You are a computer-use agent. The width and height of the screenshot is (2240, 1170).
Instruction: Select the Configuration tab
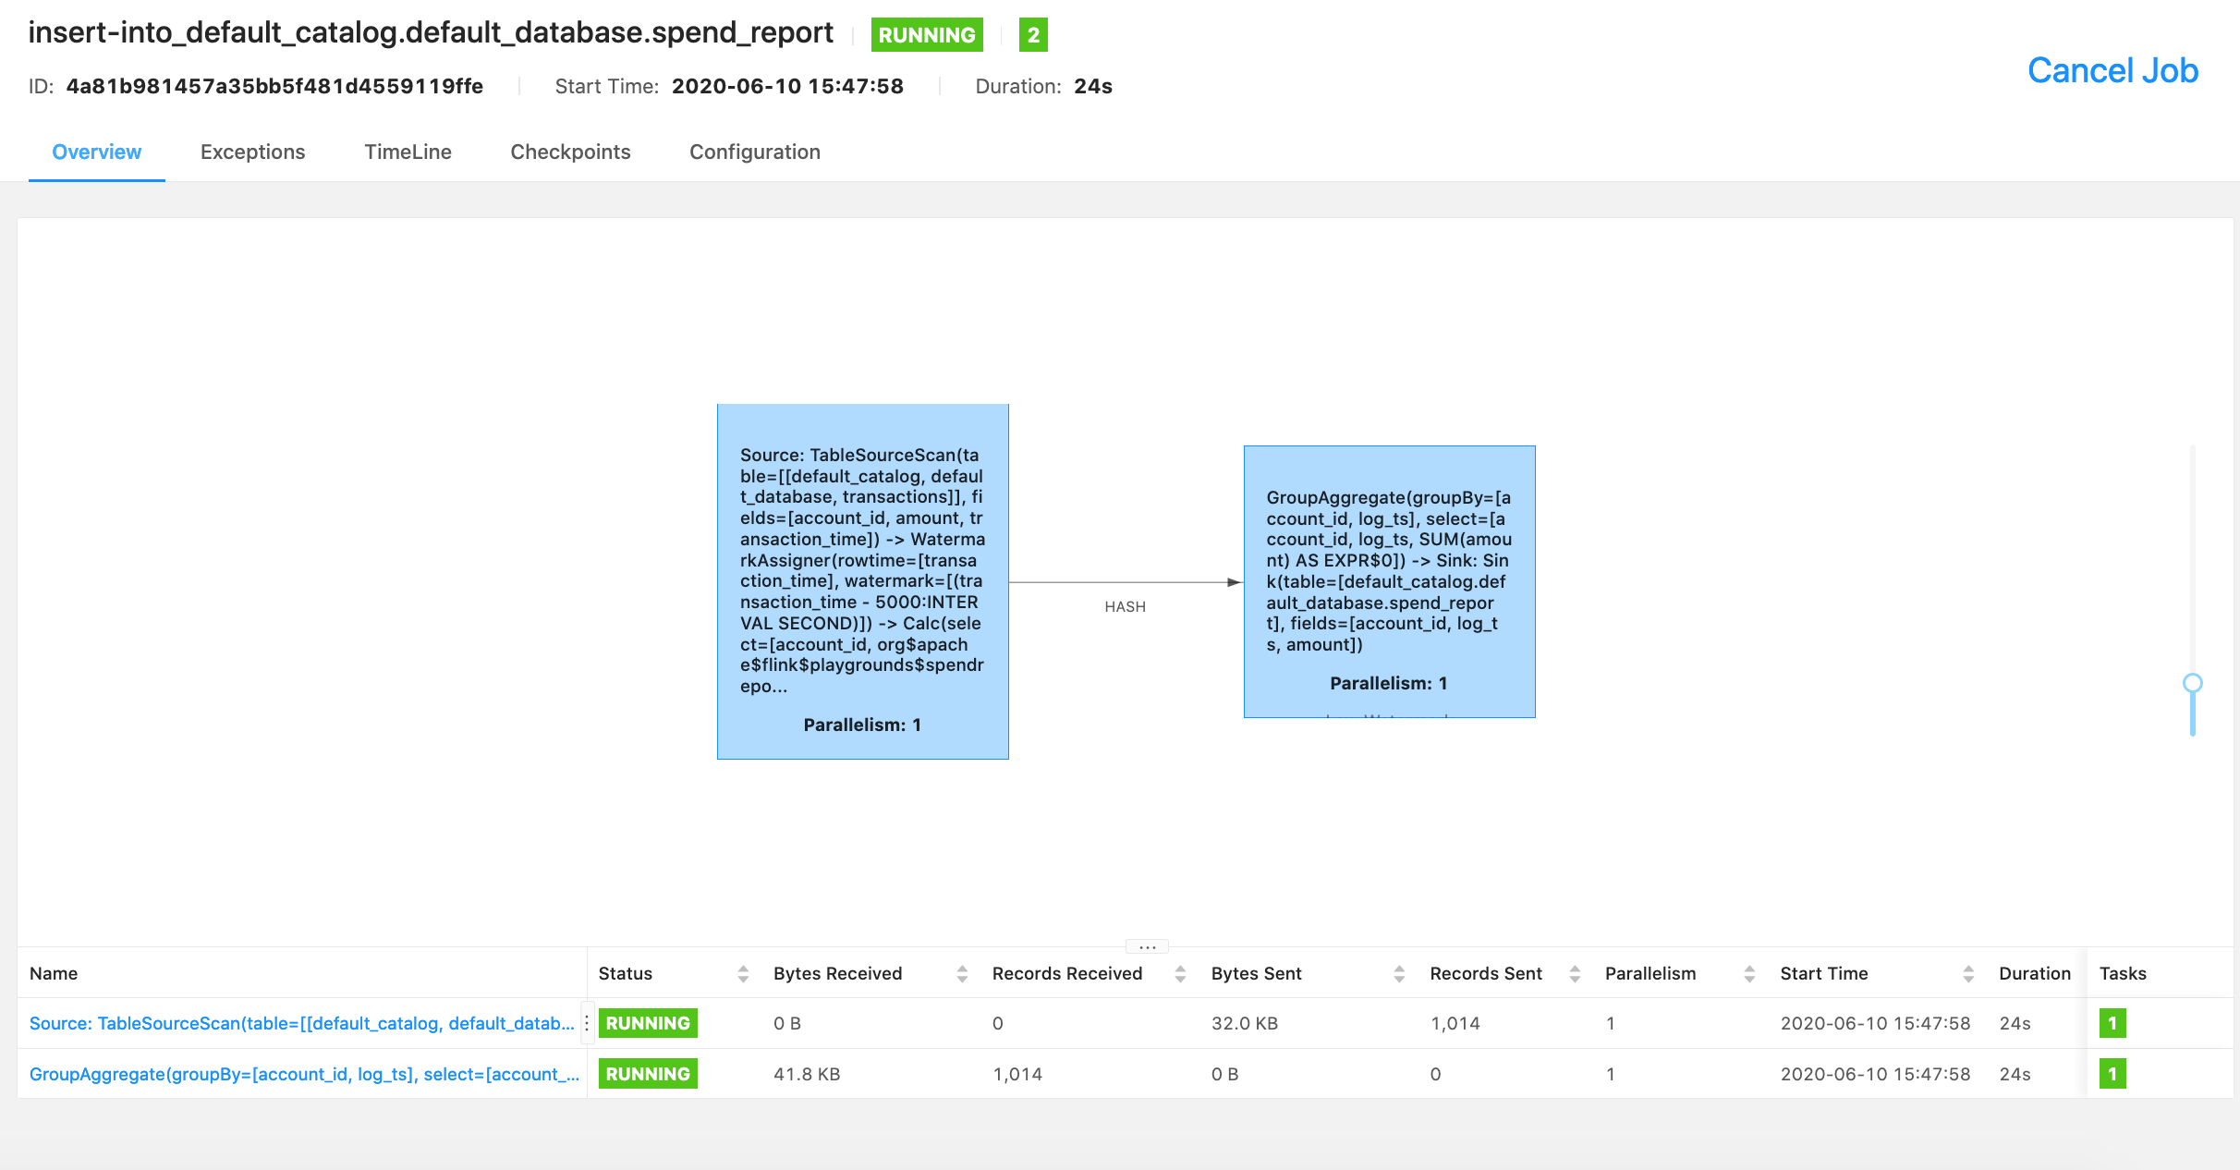point(754,151)
